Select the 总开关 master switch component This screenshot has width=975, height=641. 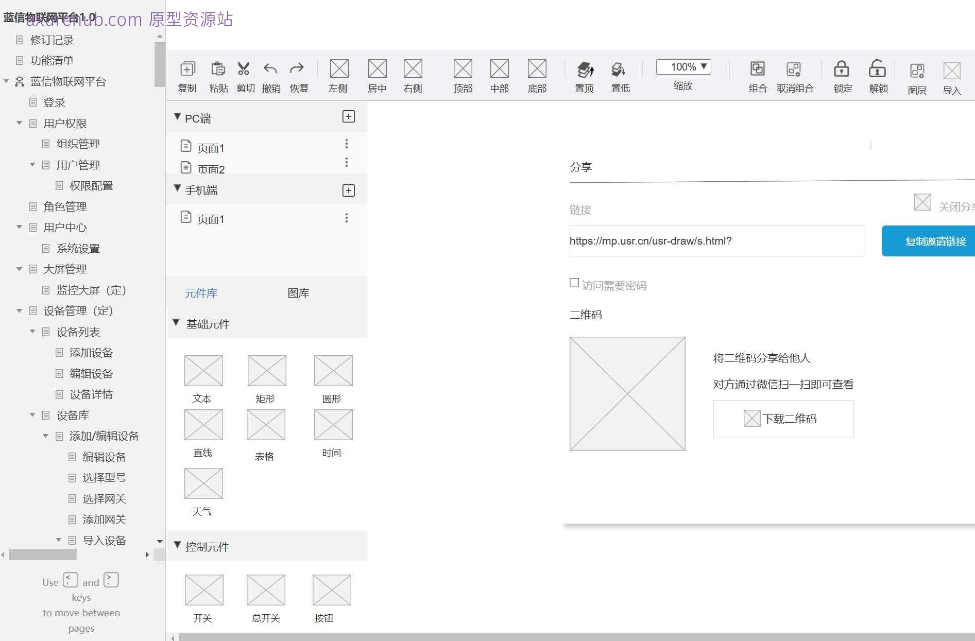(x=266, y=590)
